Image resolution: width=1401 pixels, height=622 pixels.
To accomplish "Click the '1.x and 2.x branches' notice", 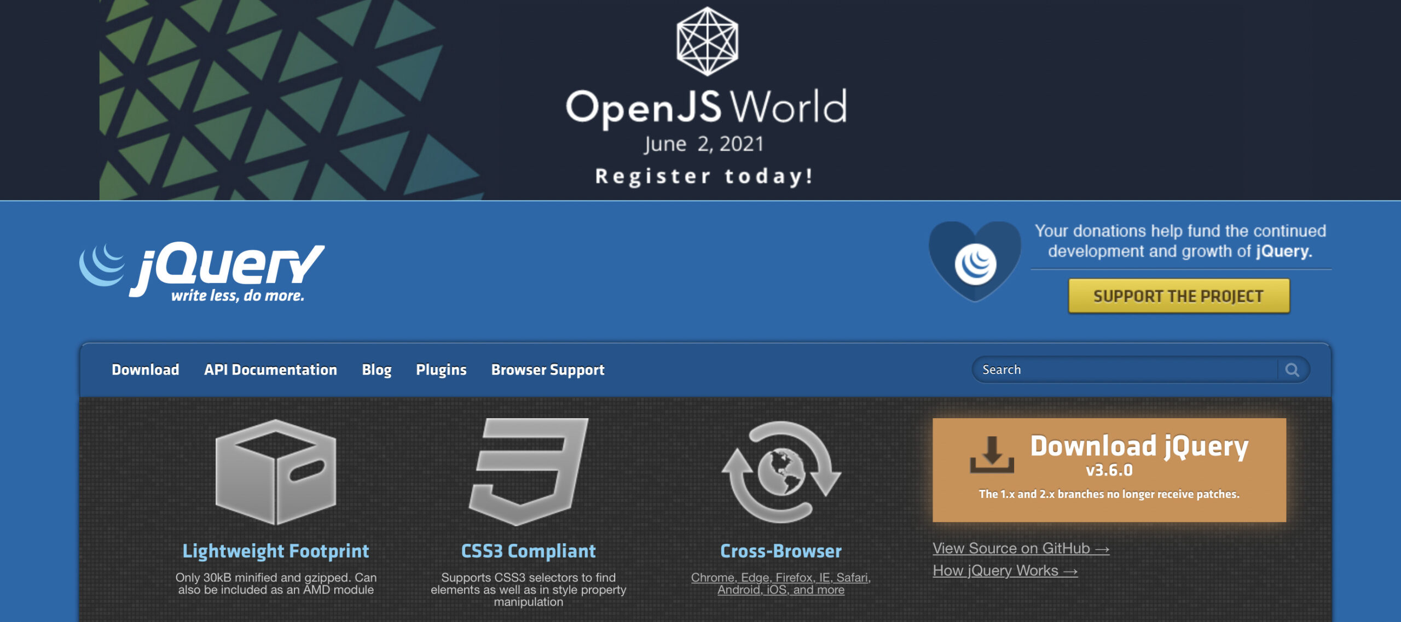I will pyautogui.click(x=1109, y=494).
